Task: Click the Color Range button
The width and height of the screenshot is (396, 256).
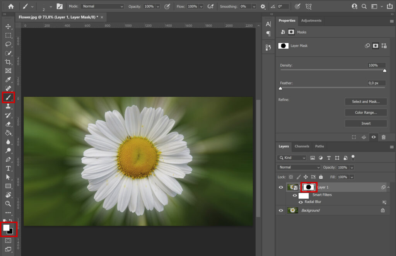Action: click(366, 113)
